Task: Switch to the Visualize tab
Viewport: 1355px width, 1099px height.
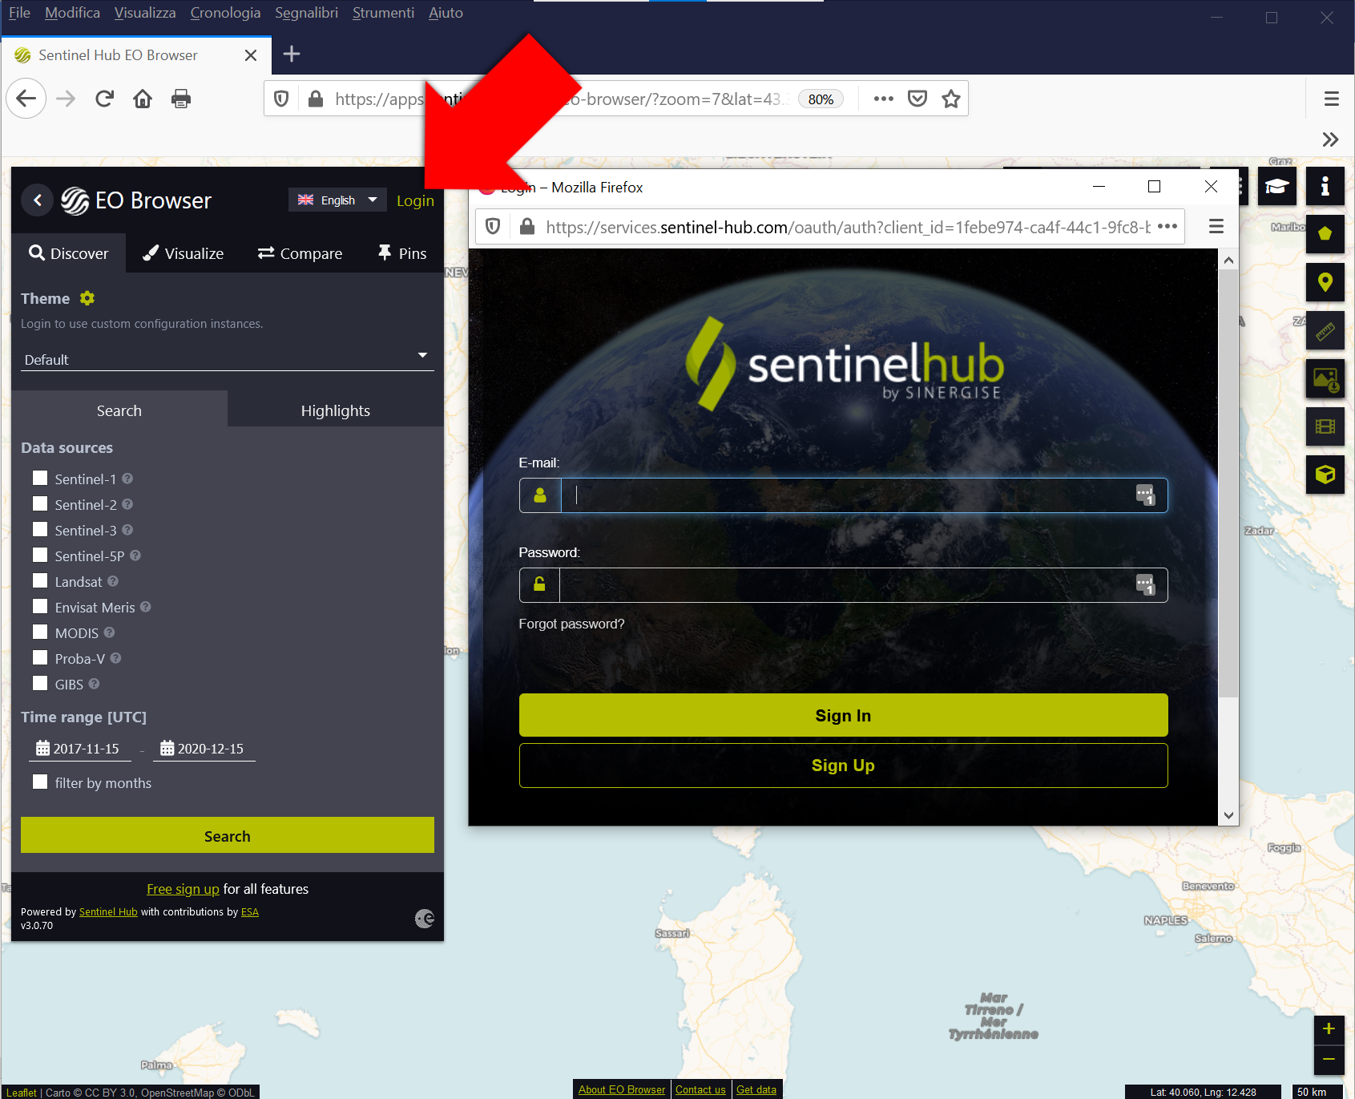Action: point(183,253)
